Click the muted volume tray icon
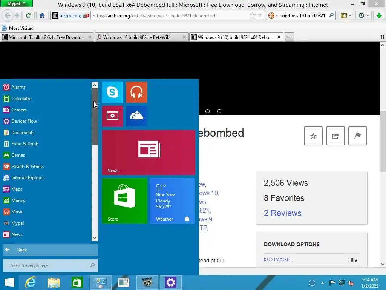 coord(350,283)
